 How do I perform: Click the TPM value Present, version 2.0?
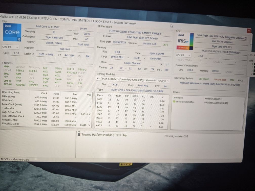[176, 136]
